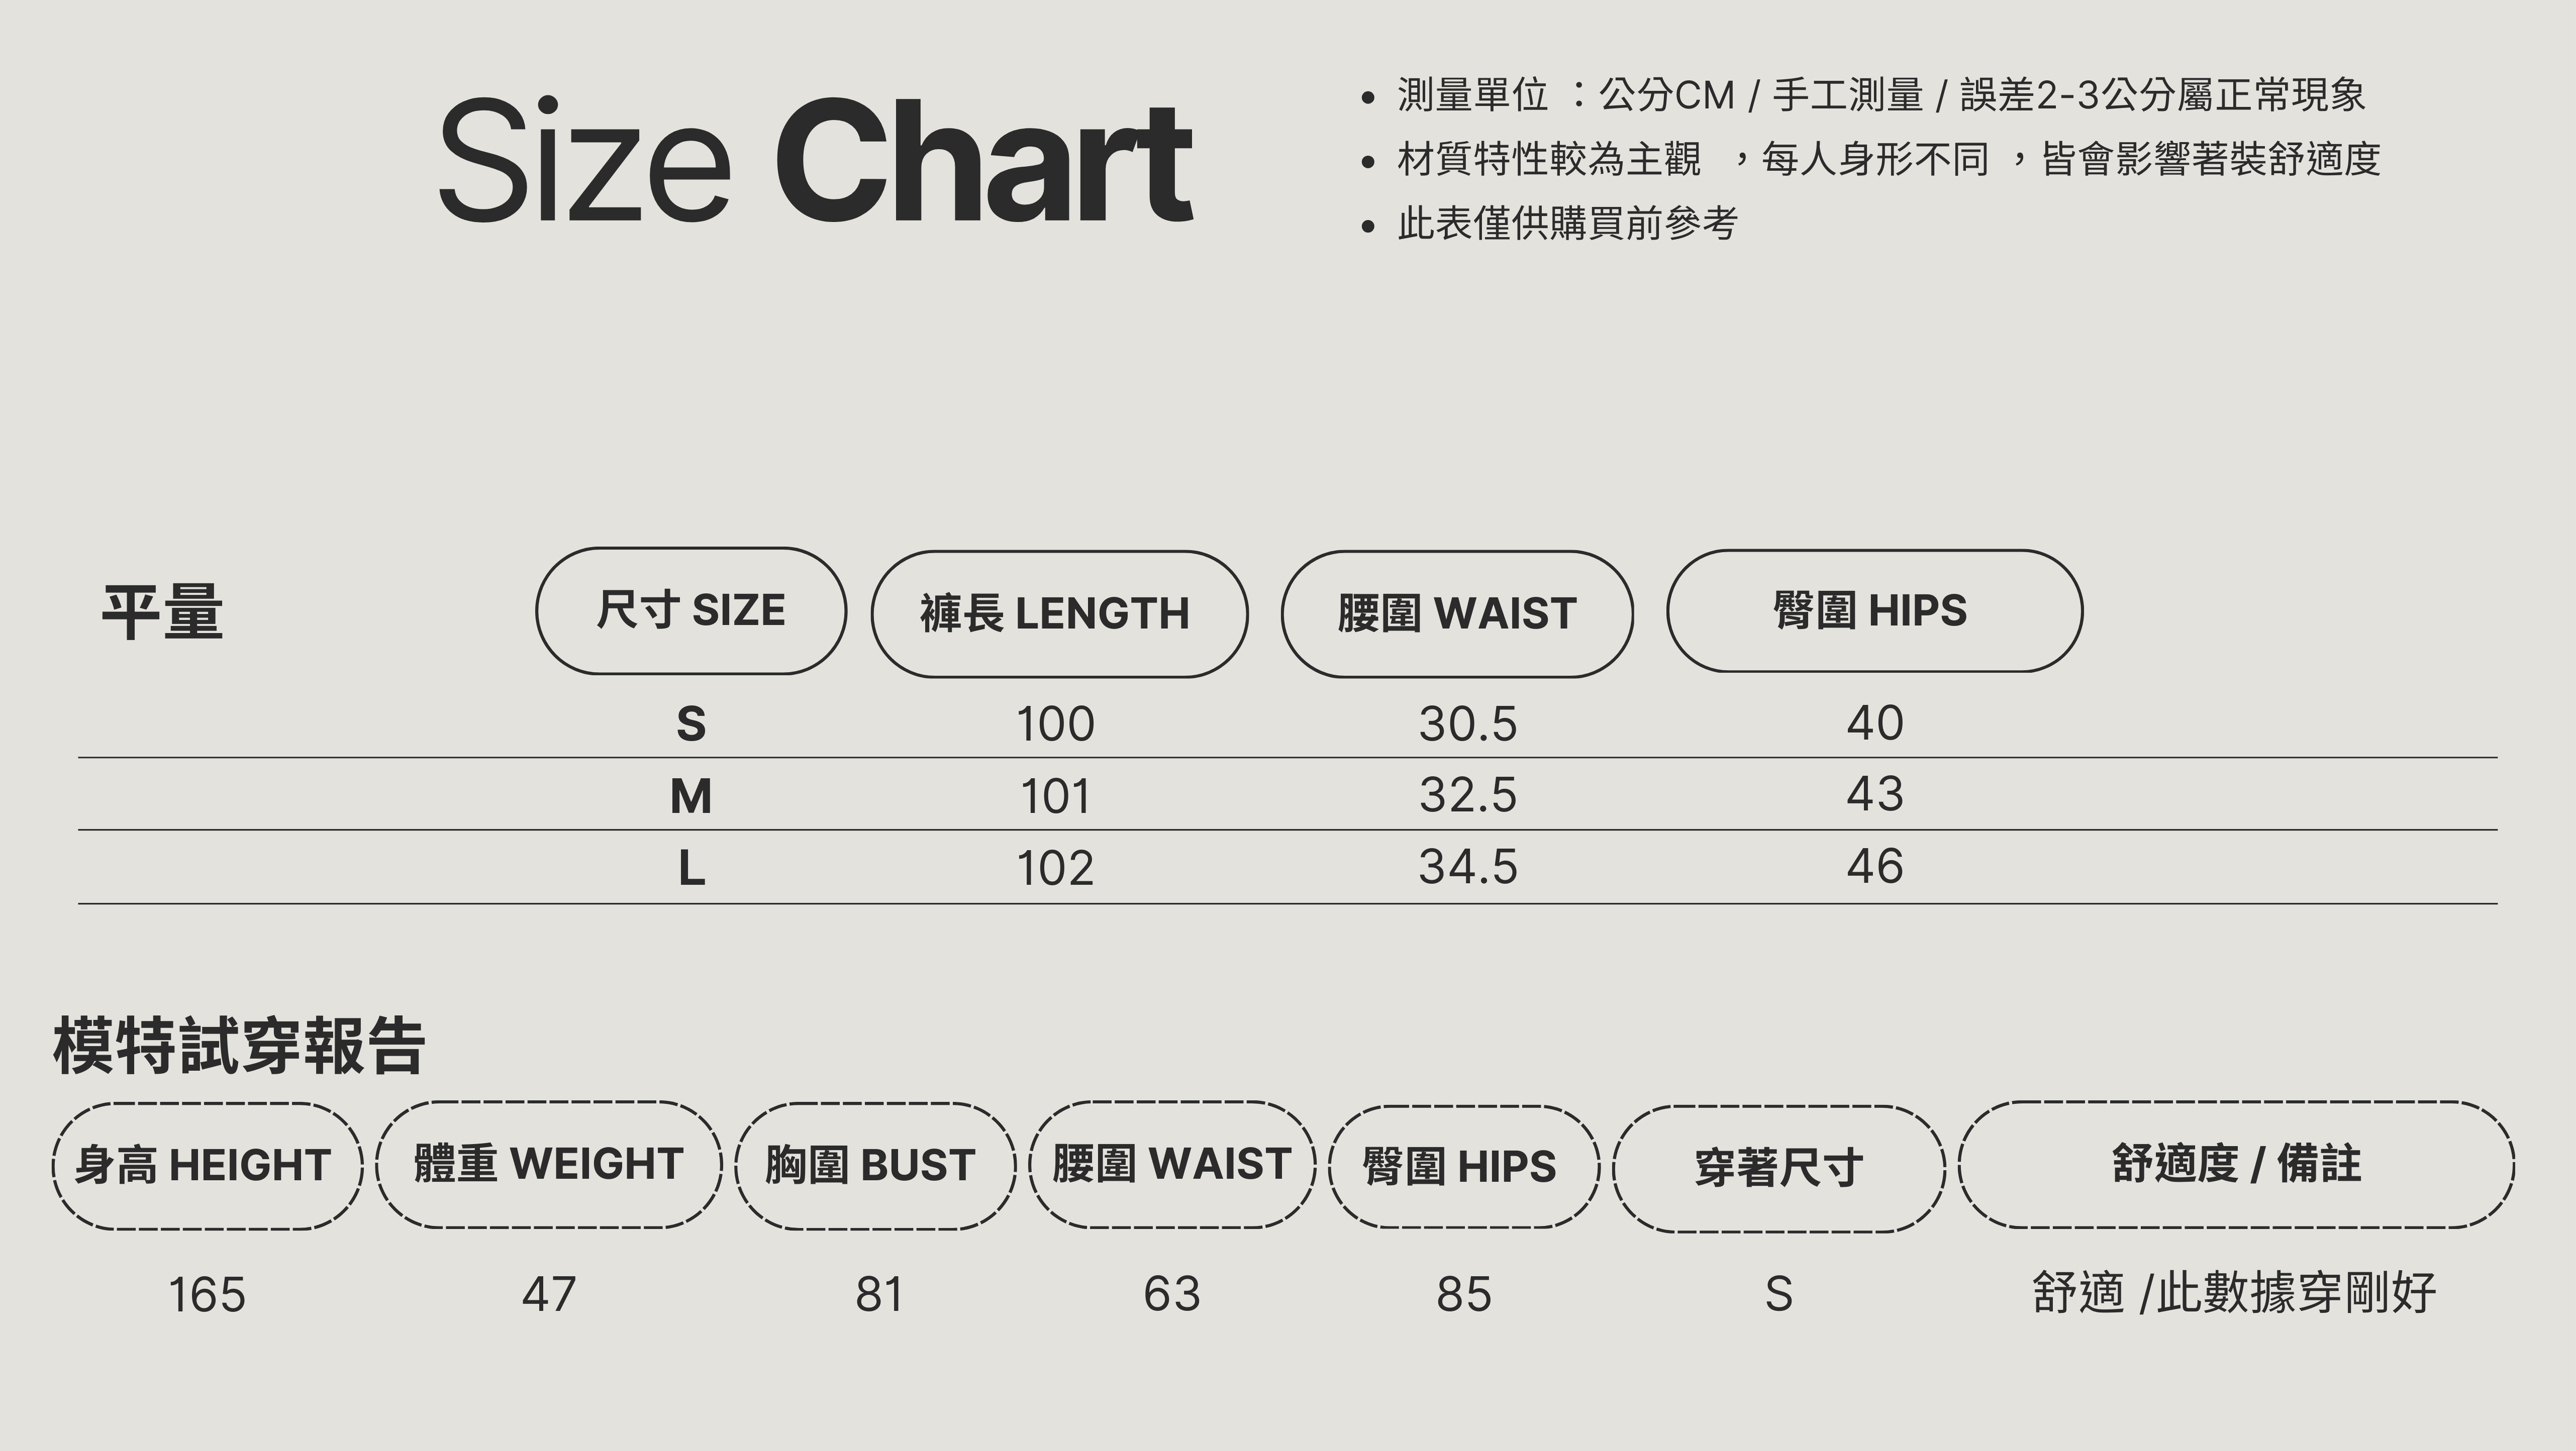
Task: Select the 舒適度 / 備註 dashed pill
Action: pyautogui.click(x=2236, y=1165)
